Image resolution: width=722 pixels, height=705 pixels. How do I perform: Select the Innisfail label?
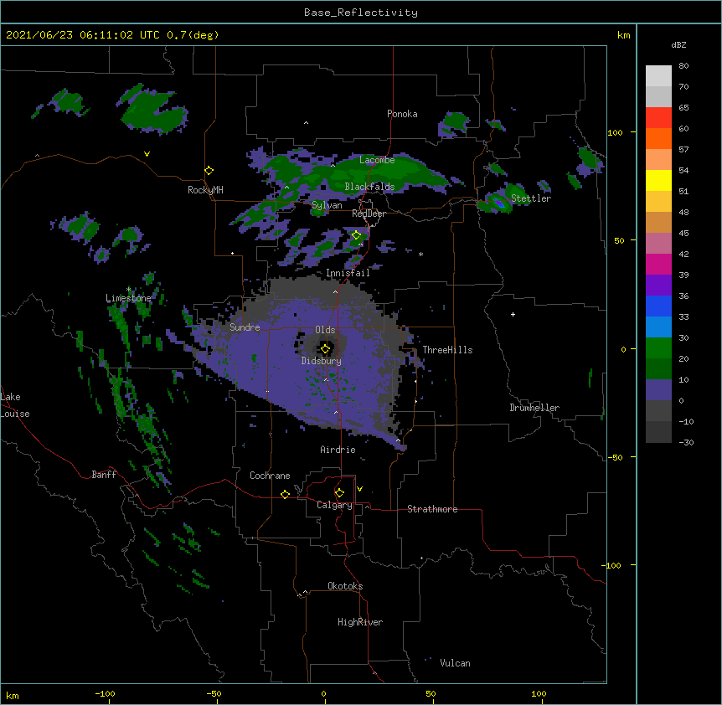(x=348, y=273)
